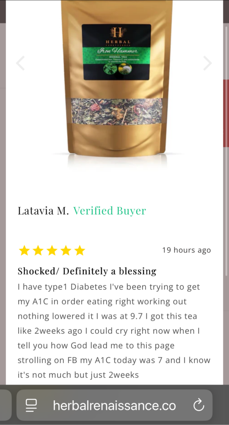Reload the page with the refresh icon
This screenshot has height=425, width=229.
(199, 405)
